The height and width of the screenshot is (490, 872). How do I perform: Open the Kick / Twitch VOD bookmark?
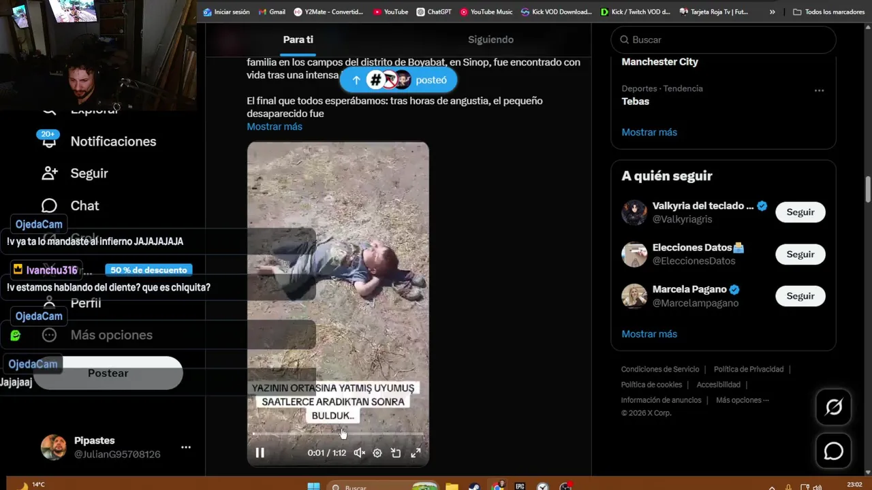point(636,12)
